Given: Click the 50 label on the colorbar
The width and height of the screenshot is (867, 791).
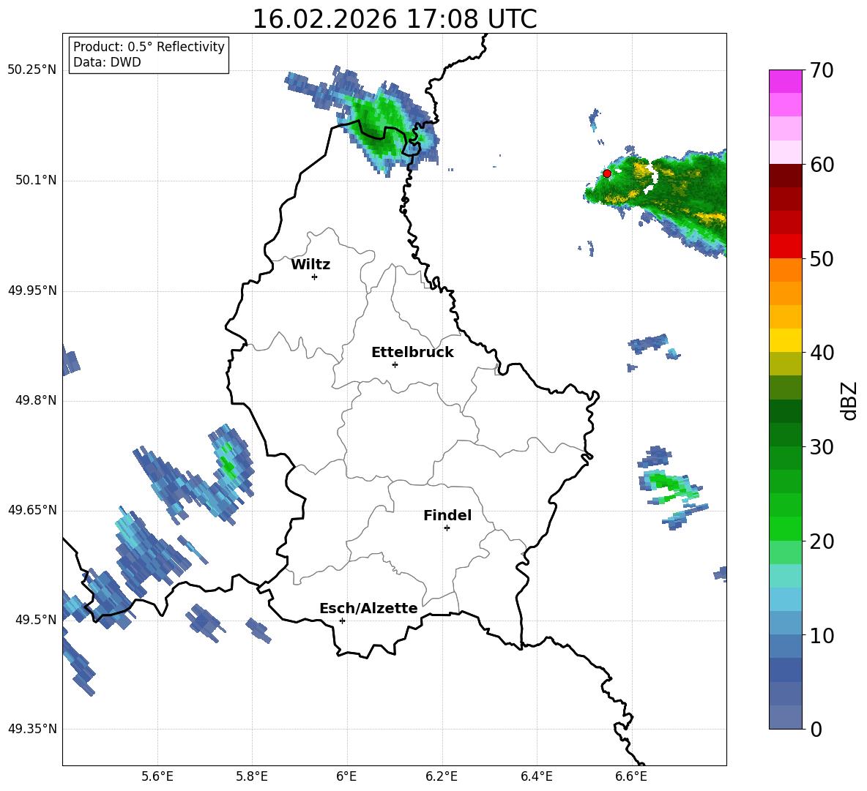Looking at the screenshot, I should [x=822, y=258].
